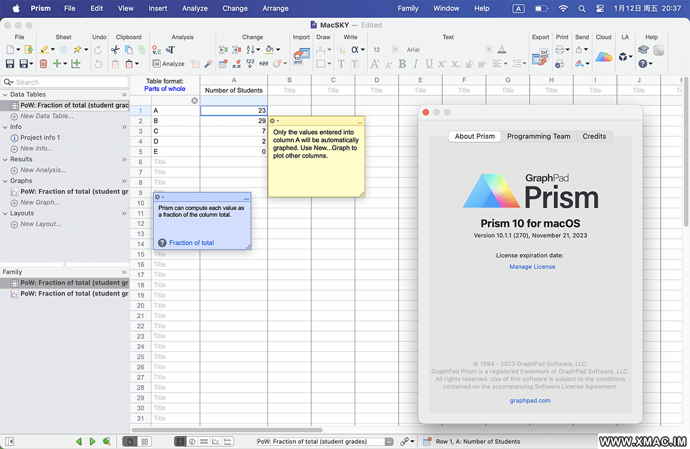Click the Freeze sheet snowflake icon
This screenshot has height=449, width=690.
pyautogui.click(x=64, y=50)
